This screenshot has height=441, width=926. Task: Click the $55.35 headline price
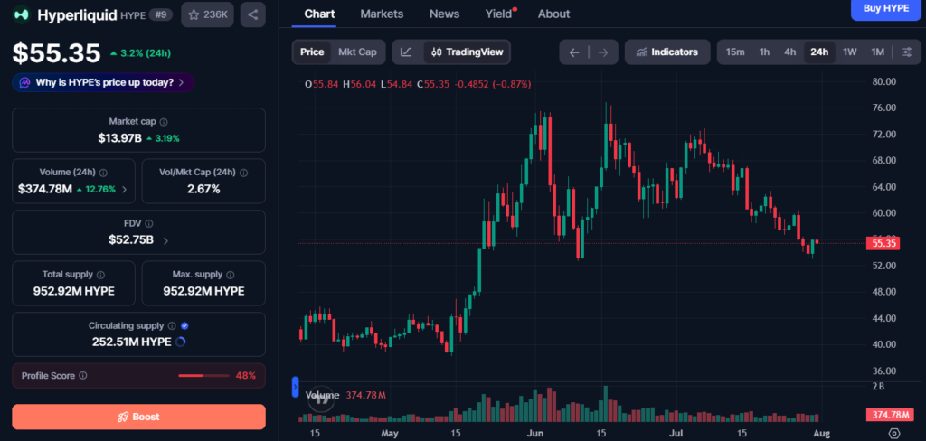tap(57, 53)
